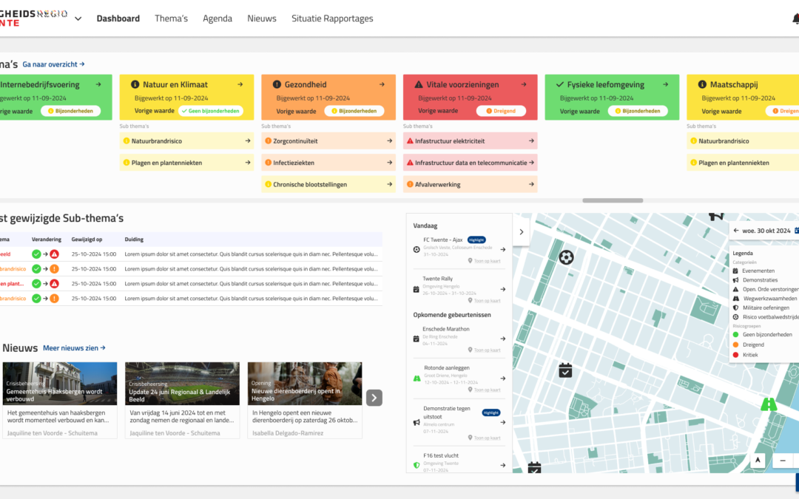Switch to Situatie Rapportages tab
Image resolution: width=799 pixels, height=499 pixels.
[332, 18]
